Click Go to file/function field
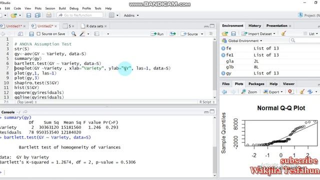 click(x=80, y=15)
